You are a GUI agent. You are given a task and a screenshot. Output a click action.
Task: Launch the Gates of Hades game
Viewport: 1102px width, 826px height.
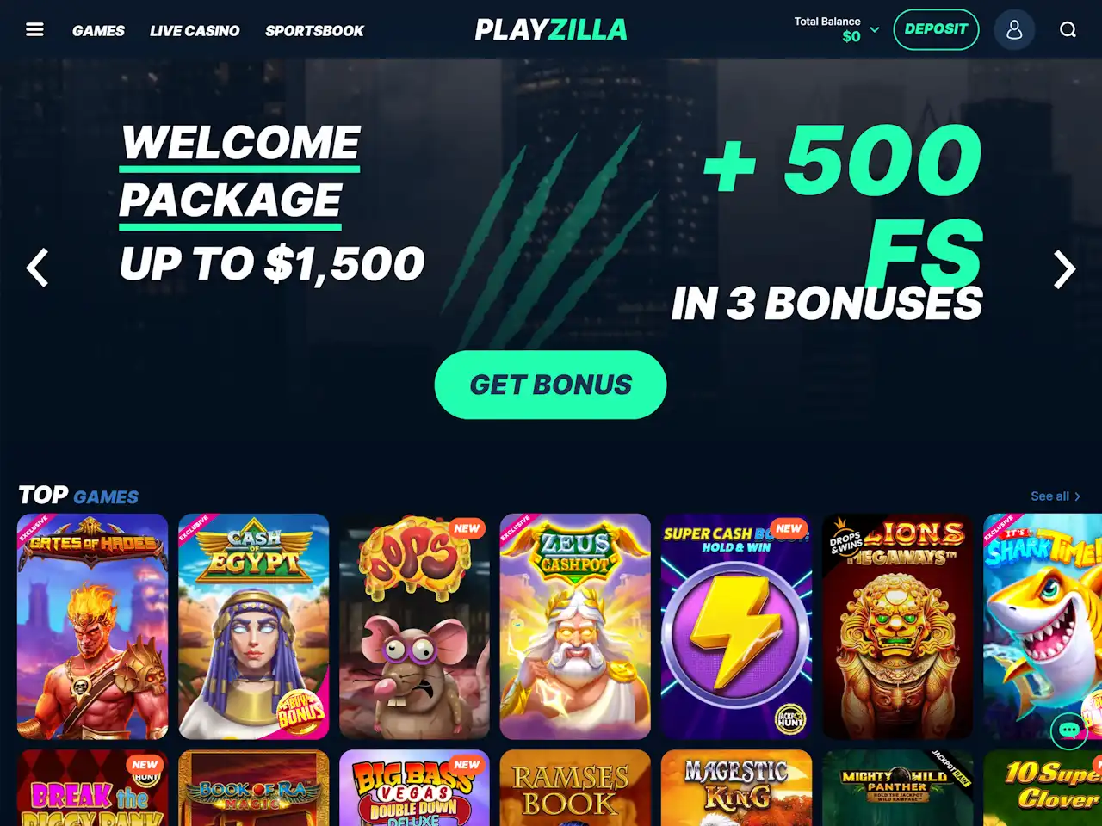click(93, 626)
